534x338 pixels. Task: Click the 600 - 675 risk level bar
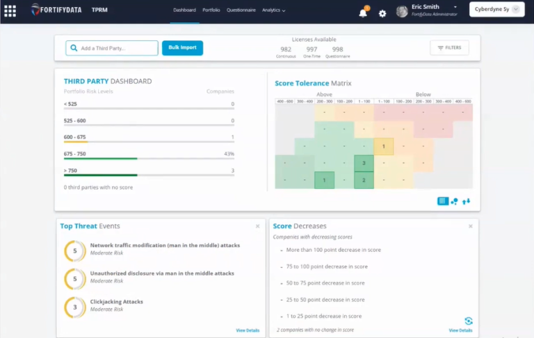point(149,142)
